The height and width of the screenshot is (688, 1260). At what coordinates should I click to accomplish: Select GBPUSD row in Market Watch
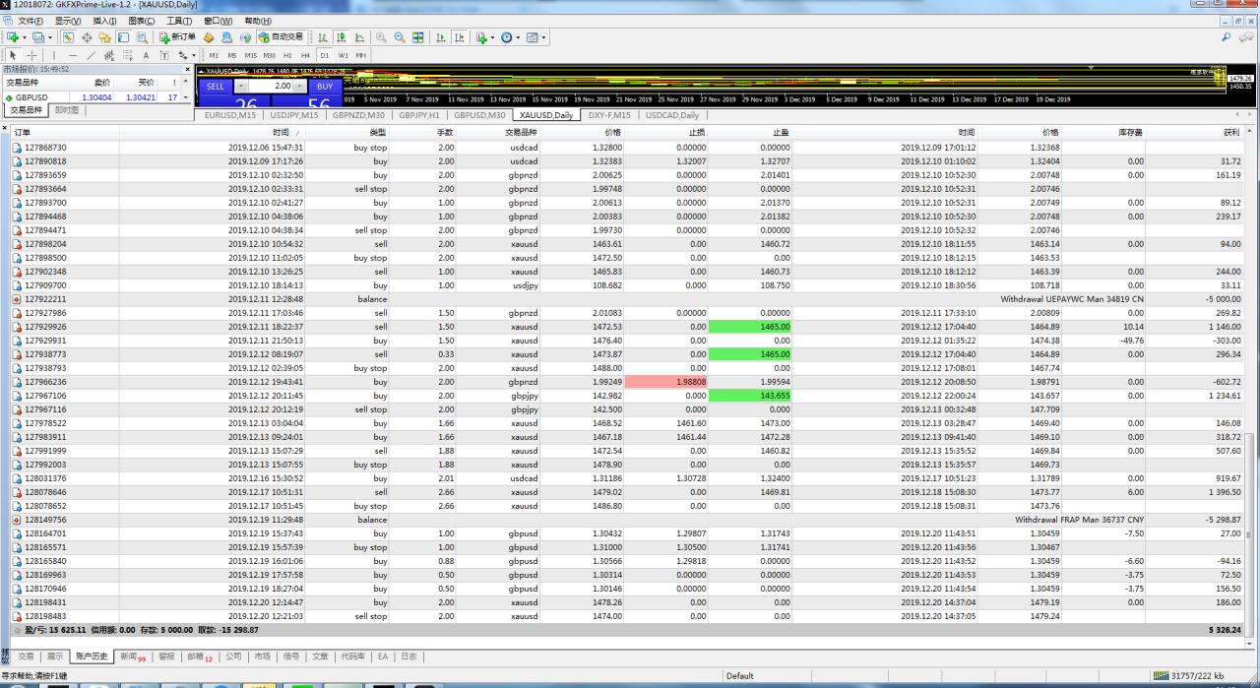pos(94,97)
